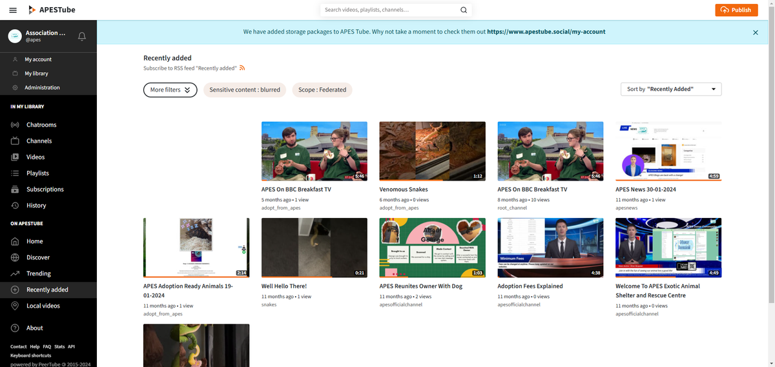Open APES Reunites Owner With Dog thumbnail
This screenshot has height=367, width=775.
click(432, 248)
